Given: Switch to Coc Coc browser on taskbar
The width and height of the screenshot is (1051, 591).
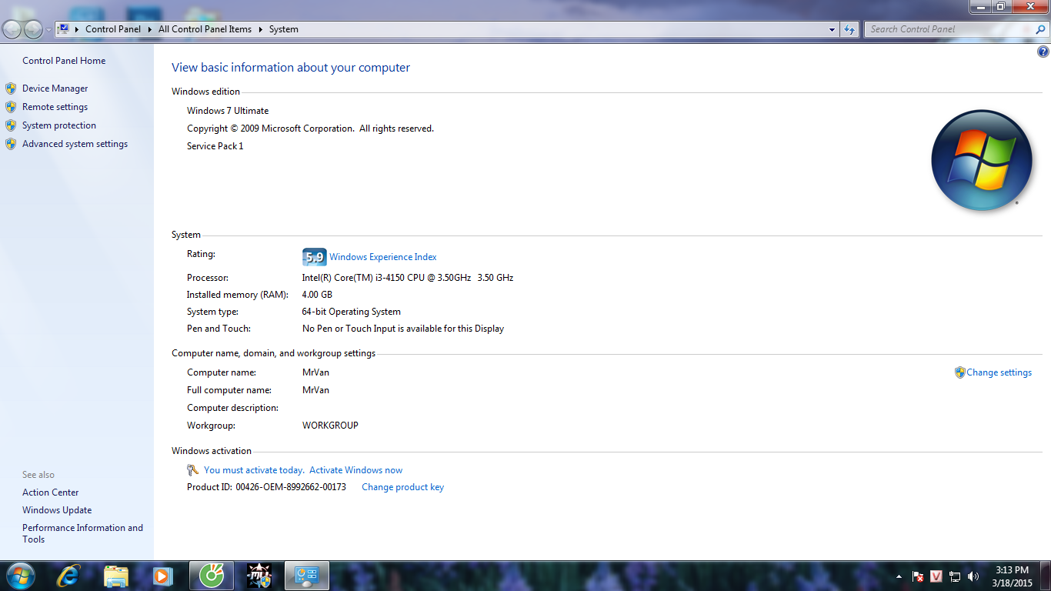Looking at the screenshot, I should point(212,576).
